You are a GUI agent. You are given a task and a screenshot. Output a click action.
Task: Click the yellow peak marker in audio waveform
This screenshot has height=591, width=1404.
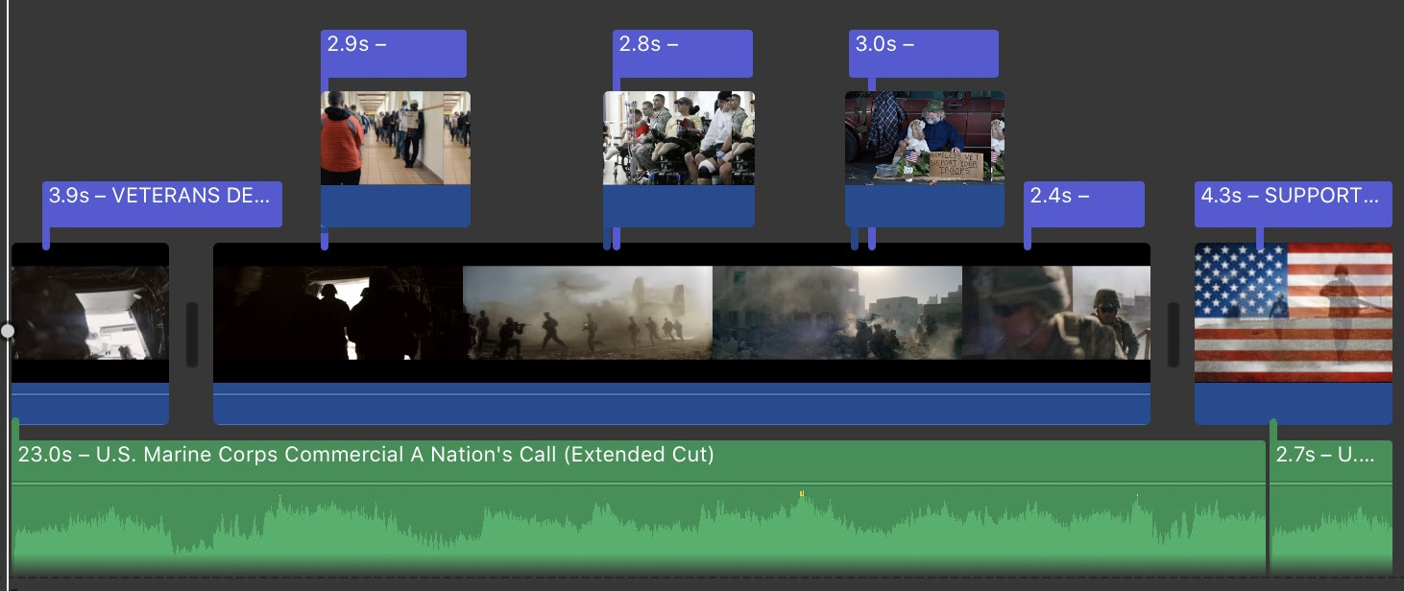pyautogui.click(x=802, y=494)
